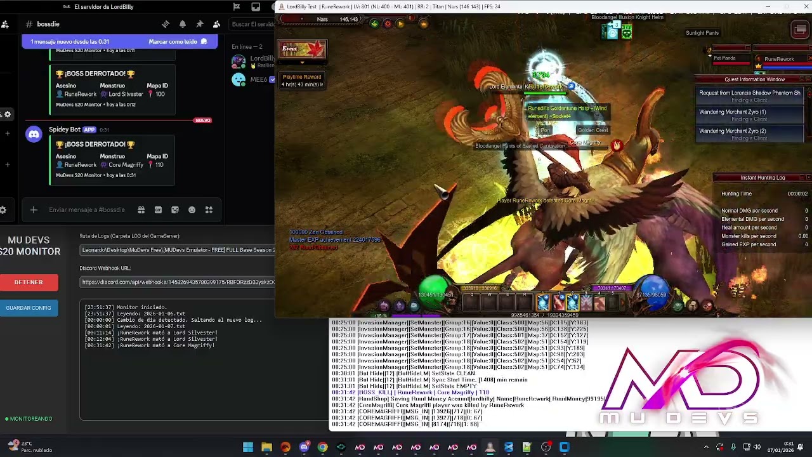
Task: Click blue buff icon with count 3
Action: point(612,32)
